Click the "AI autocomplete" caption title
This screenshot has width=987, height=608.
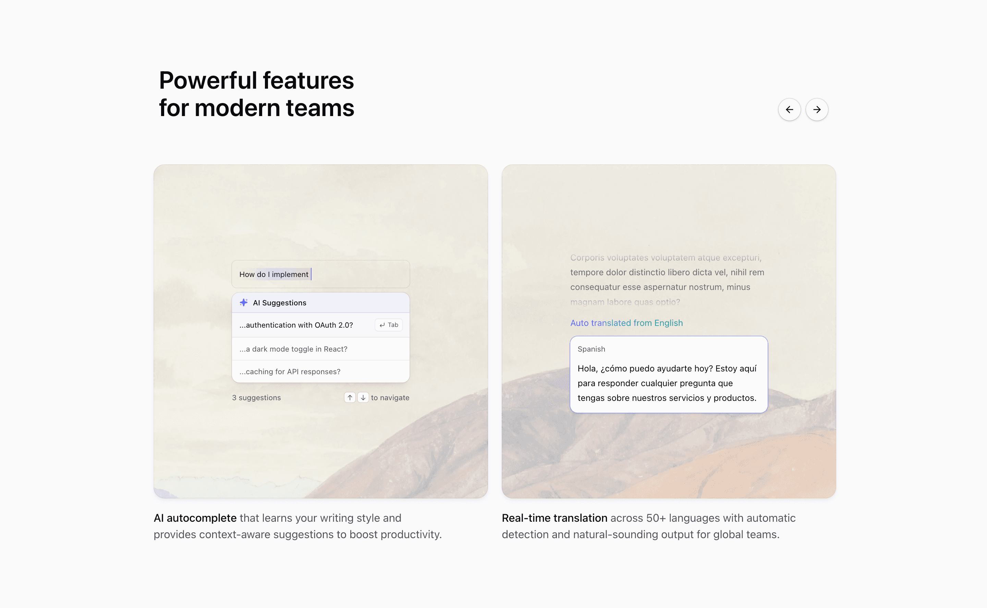(195, 518)
